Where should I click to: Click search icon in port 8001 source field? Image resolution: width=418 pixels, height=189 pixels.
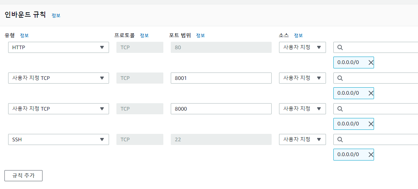[x=340, y=78]
